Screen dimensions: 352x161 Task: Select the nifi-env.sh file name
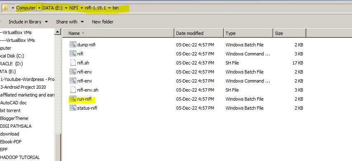(x=88, y=90)
